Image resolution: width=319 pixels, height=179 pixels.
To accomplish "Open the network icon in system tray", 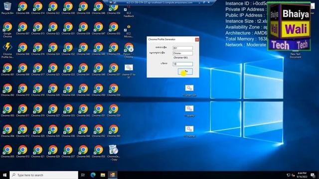I will coord(288,175).
